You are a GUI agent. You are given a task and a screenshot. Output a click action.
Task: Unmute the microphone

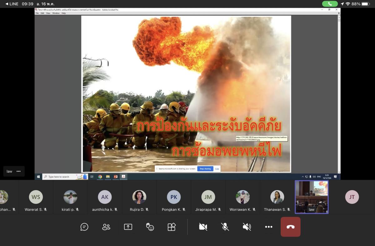click(225, 227)
